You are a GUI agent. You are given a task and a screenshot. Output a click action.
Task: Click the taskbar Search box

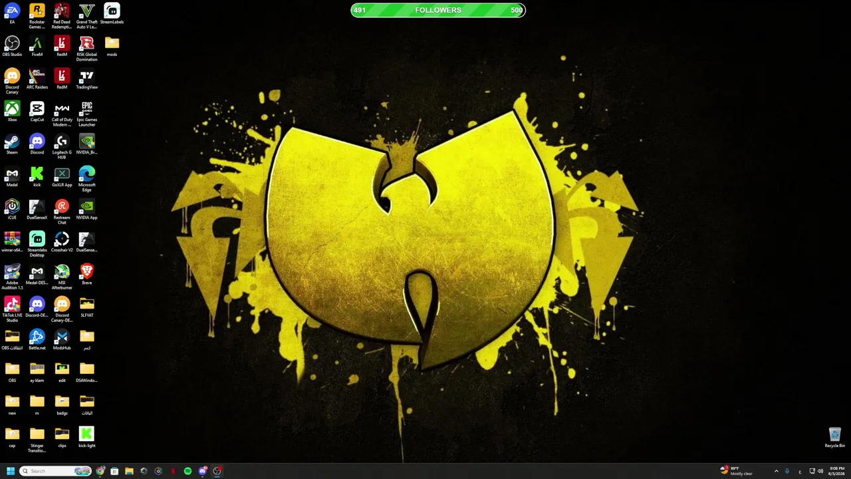pyautogui.click(x=56, y=471)
